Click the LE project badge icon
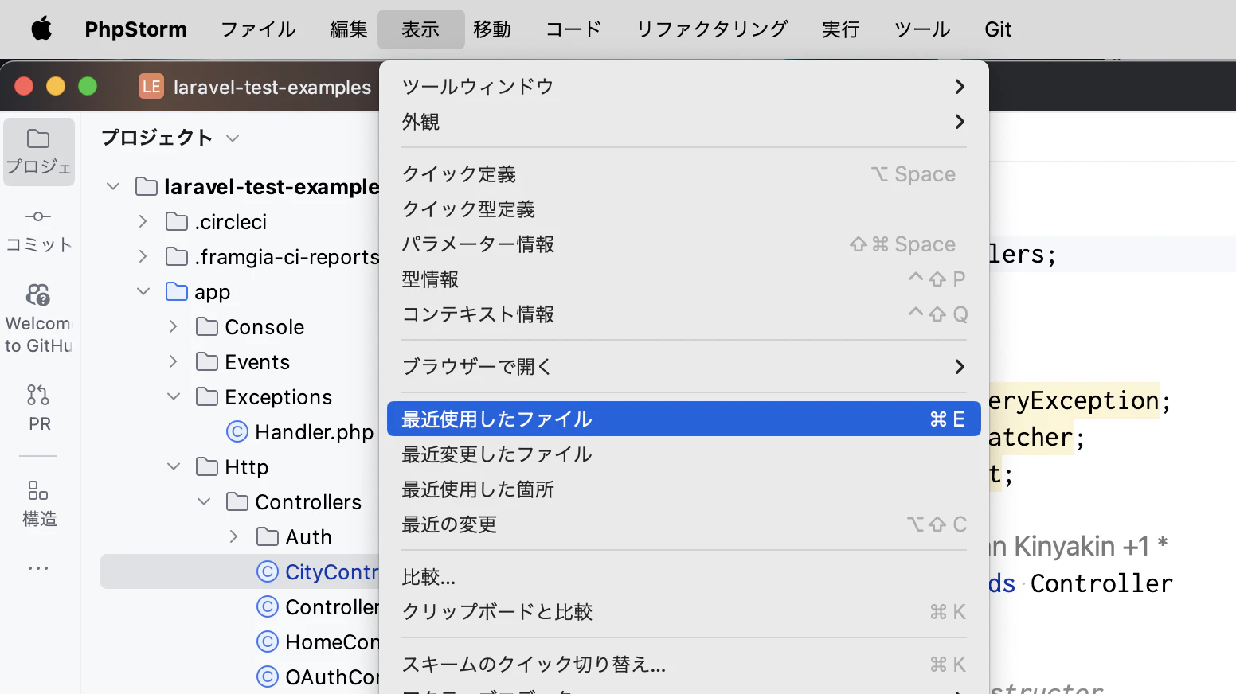1236x694 pixels. 151,86
